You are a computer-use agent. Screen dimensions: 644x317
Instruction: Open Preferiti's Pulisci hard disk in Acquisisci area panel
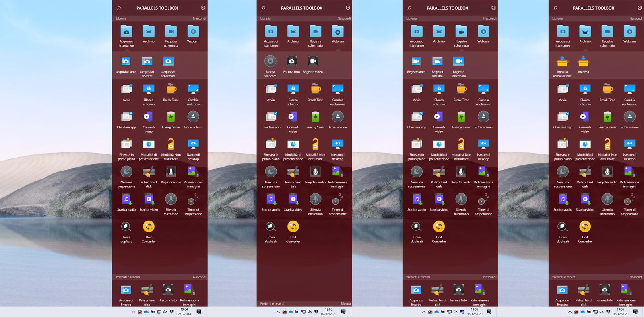click(x=147, y=295)
